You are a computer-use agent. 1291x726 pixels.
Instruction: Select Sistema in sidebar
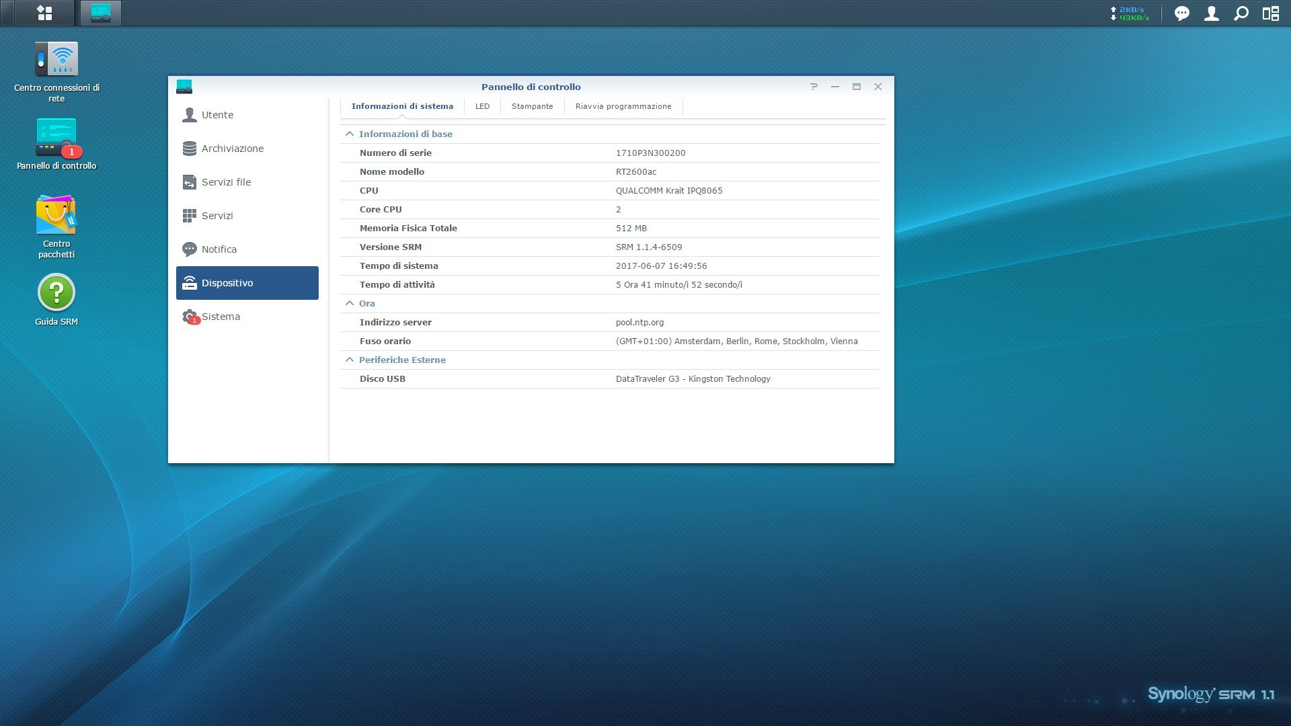221,317
